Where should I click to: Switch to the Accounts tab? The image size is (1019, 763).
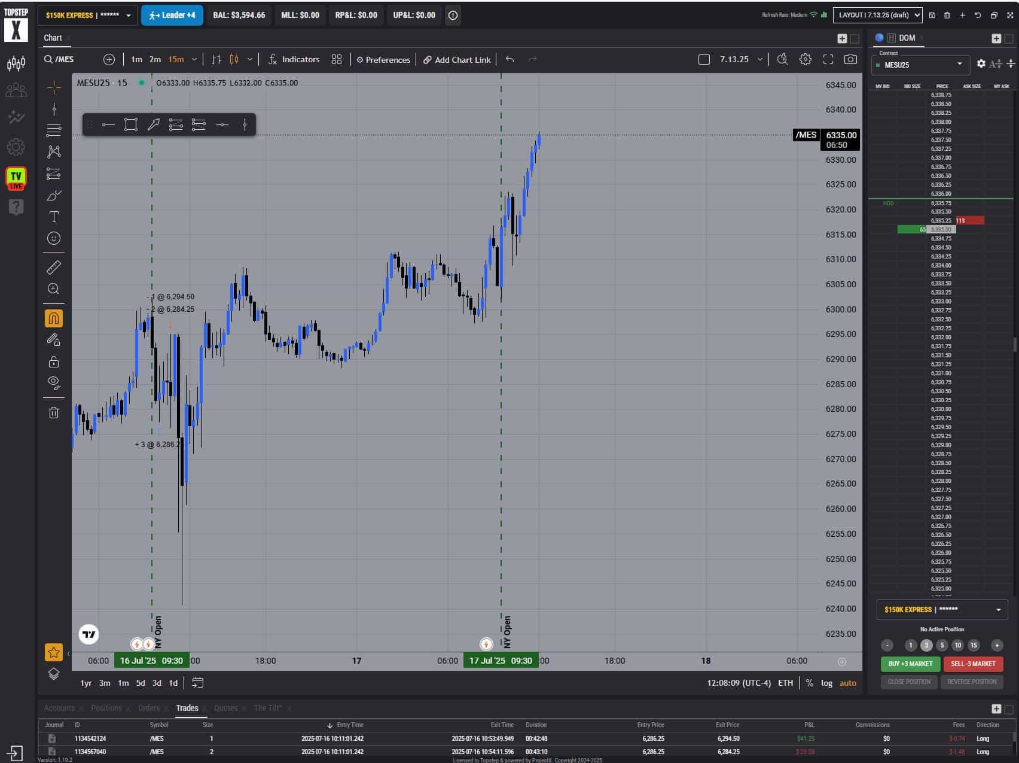(59, 708)
